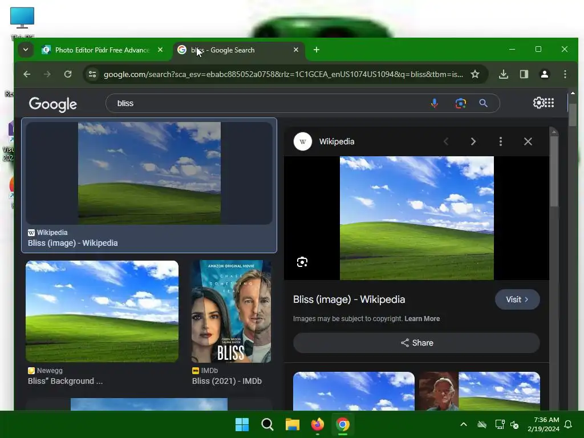The image size is (584, 438).
Task: Open related image with elderly man
Action: 479,391
